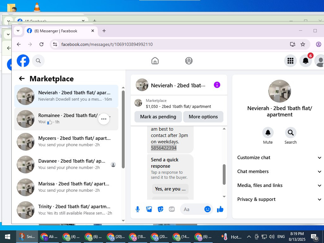Open a new Chrome tab
This screenshot has height=243, width=324.
pyautogui.click(x=104, y=31)
